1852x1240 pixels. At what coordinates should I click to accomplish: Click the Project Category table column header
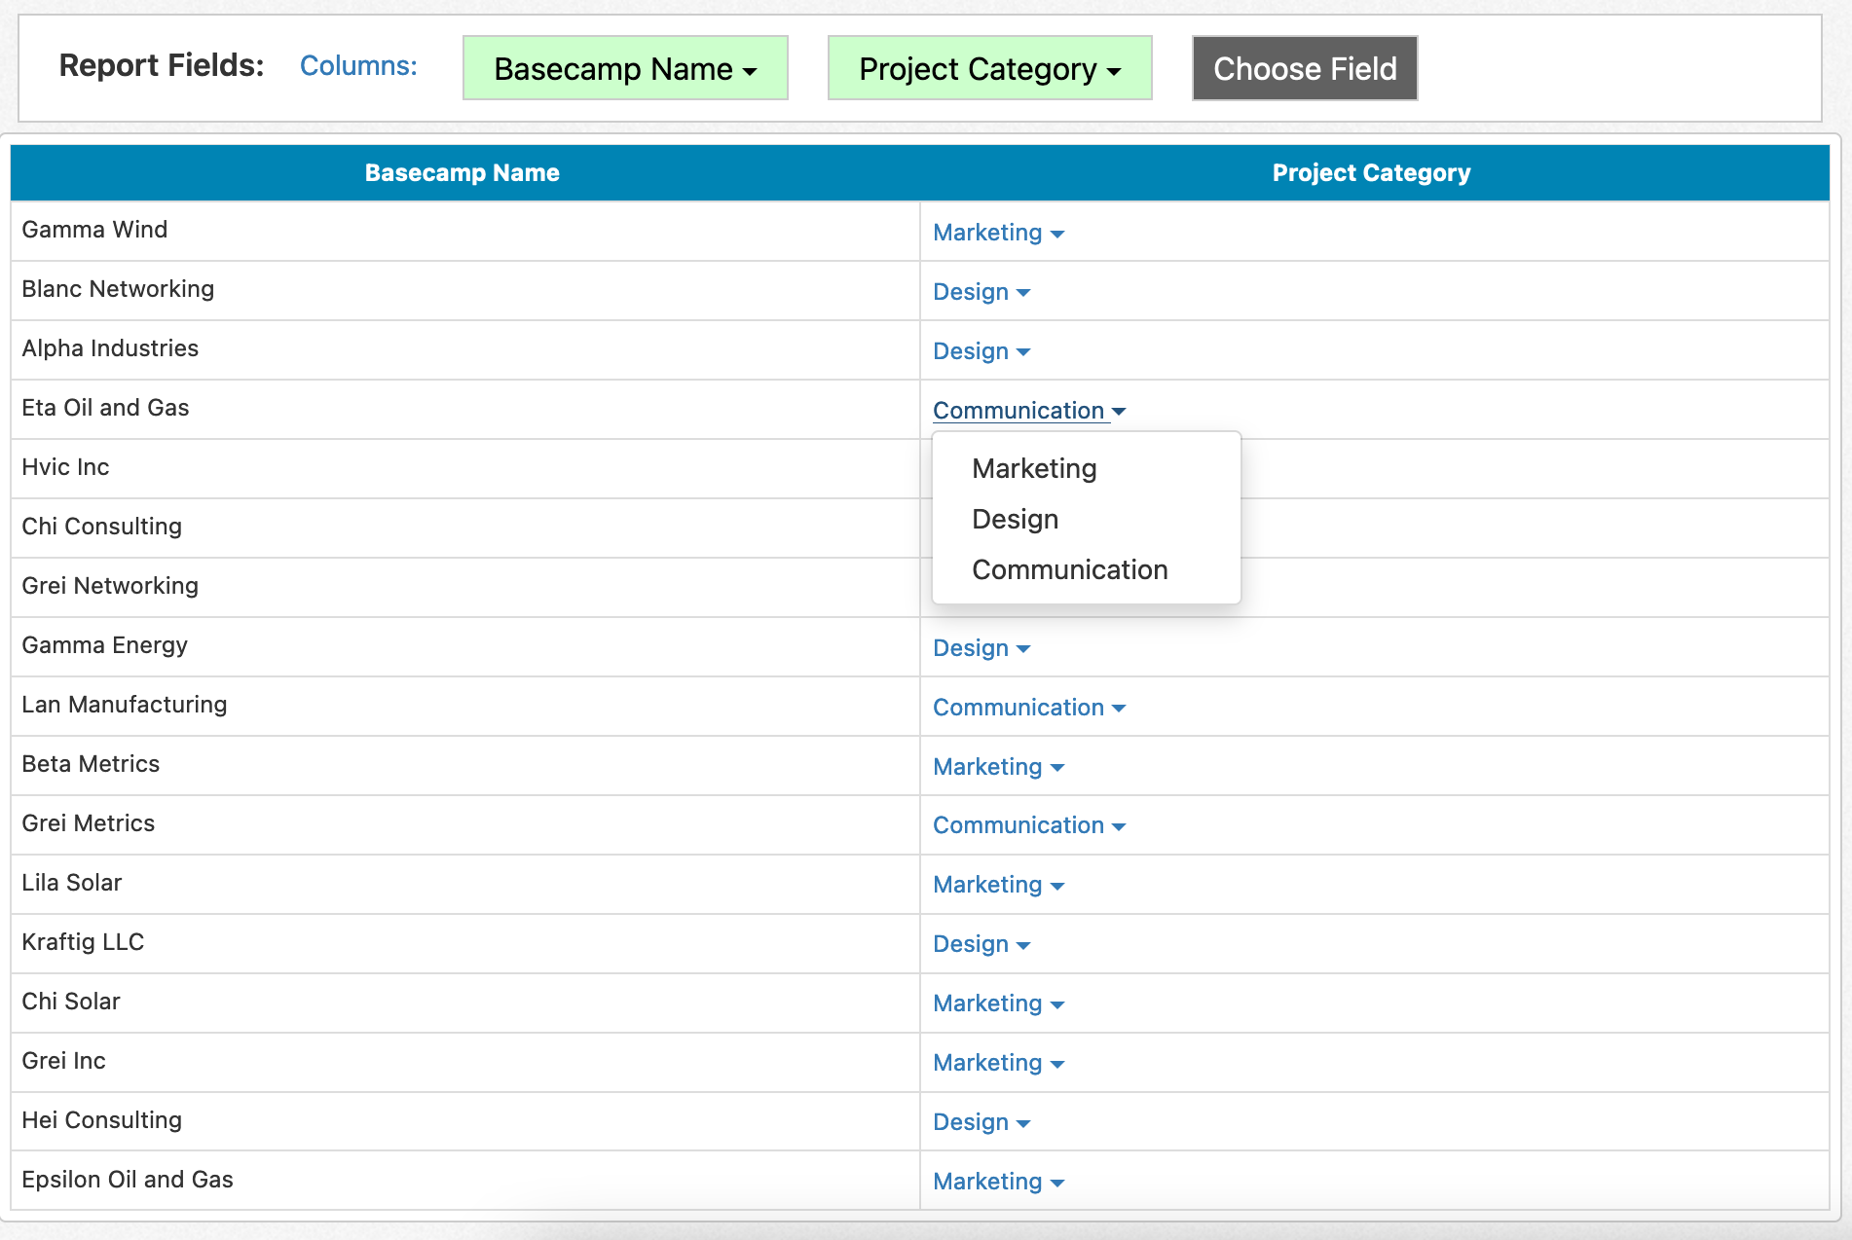[x=1370, y=173]
